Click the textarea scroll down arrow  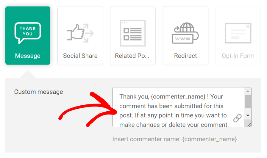tap(248, 115)
